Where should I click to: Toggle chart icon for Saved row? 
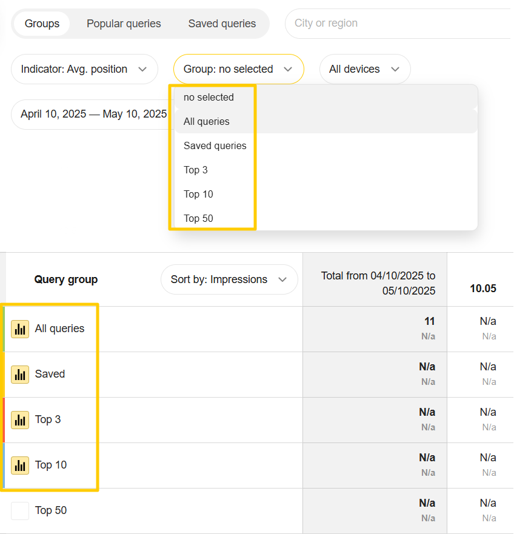(x=20, y=375)
